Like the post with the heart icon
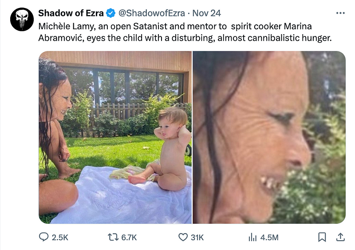This screenshot has width=355, height=250. point(183,238)
